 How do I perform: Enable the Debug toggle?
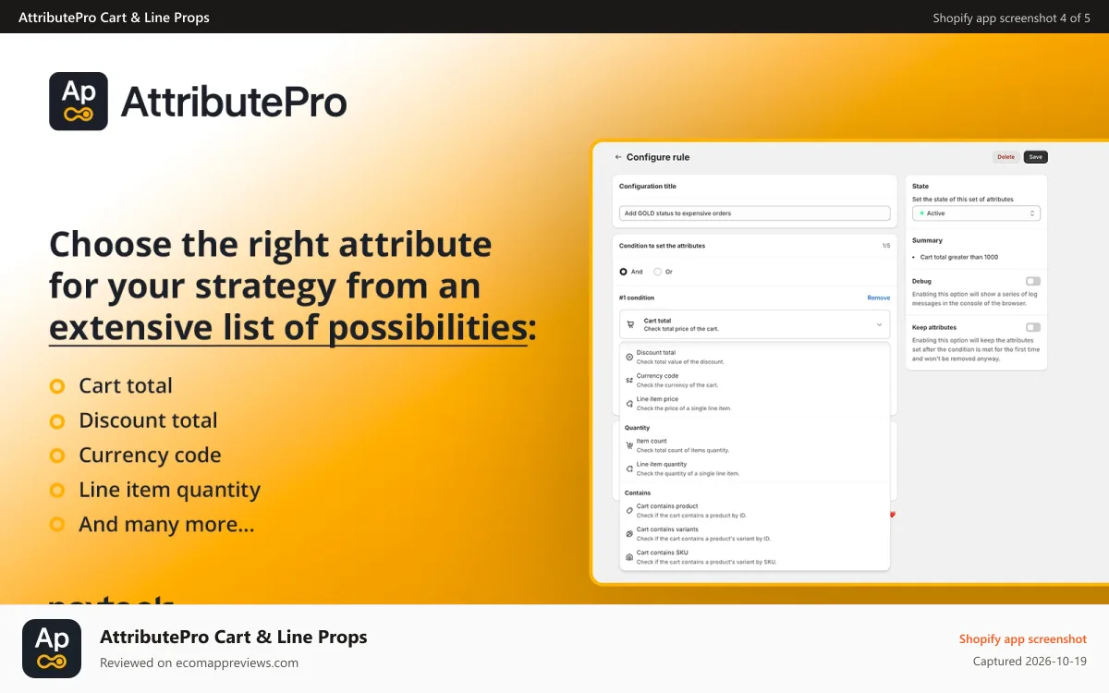tap(1032, 281)
